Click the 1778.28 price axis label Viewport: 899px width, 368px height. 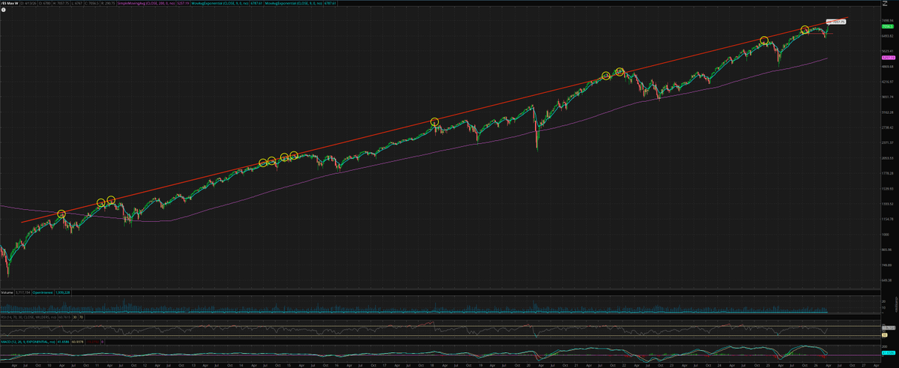click(x=889, y=173)
